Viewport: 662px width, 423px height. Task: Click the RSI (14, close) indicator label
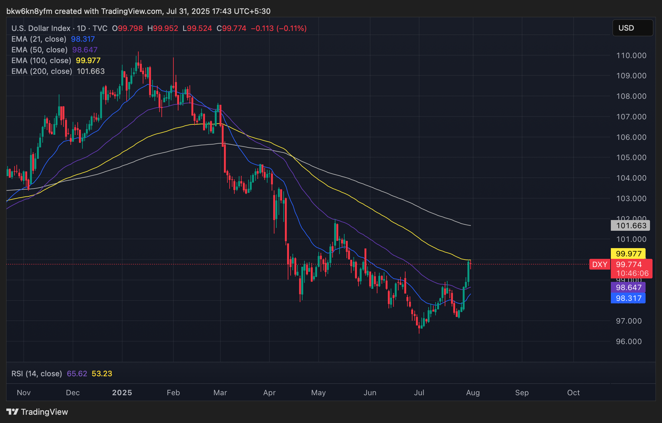tap(37, 374)
